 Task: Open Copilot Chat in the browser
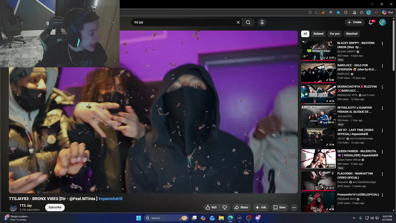[387, 12]
